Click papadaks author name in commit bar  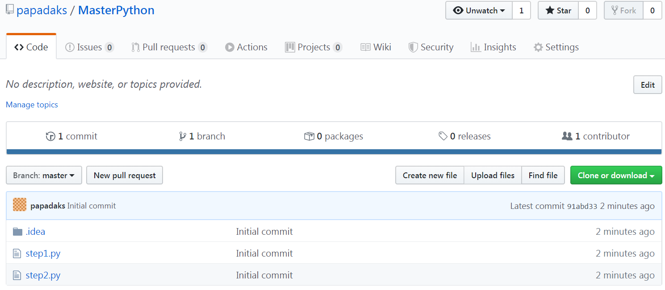(x=48, y=206)
